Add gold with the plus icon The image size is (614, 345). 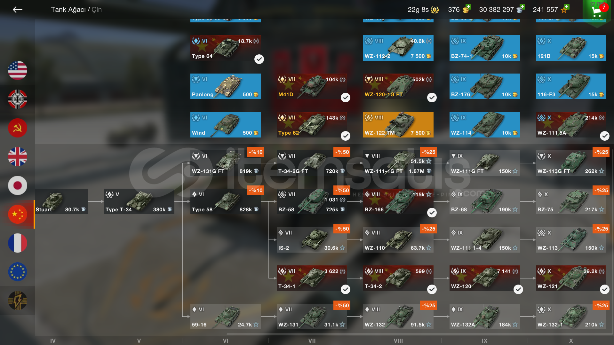click(468, 7)
